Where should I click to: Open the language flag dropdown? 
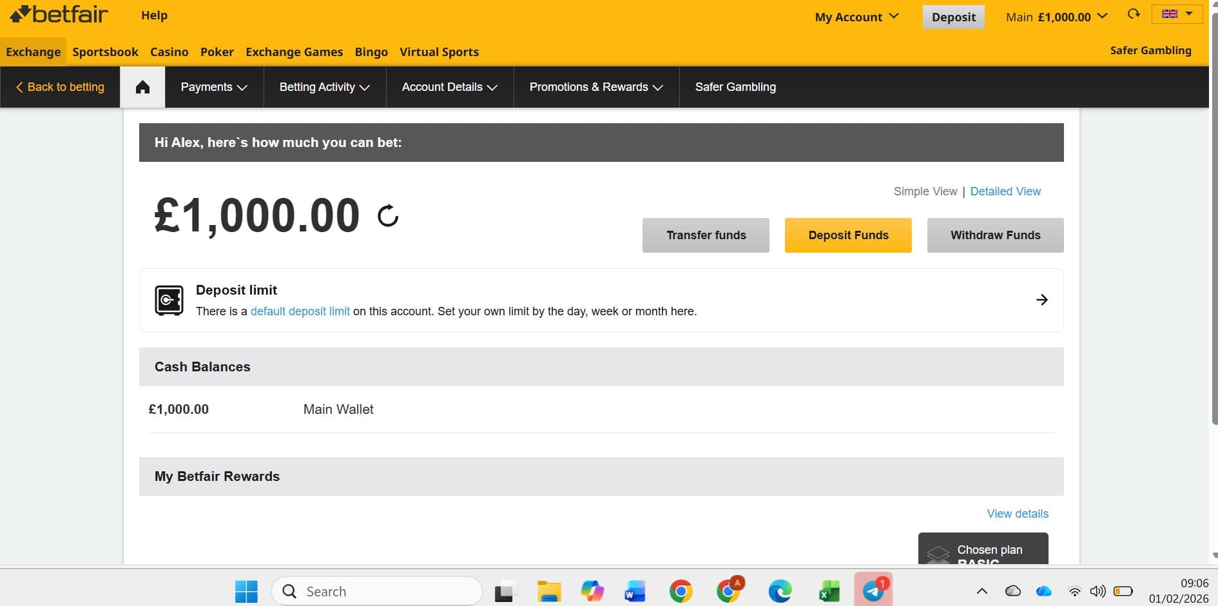coord(1177,14)
